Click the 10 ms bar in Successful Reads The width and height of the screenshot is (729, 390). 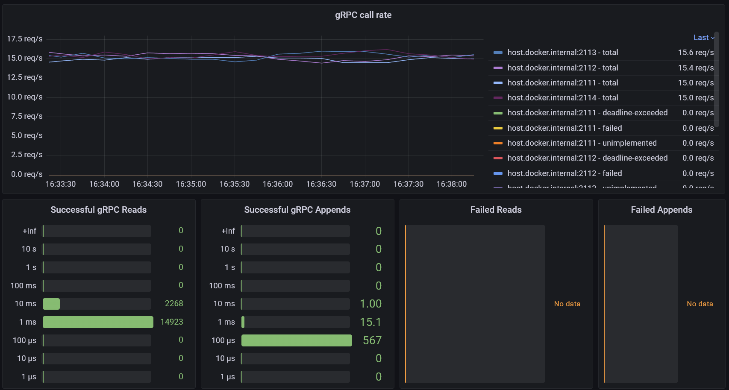coord(51,304)
